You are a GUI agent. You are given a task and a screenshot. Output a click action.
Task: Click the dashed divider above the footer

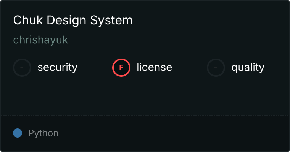point(145,115)
